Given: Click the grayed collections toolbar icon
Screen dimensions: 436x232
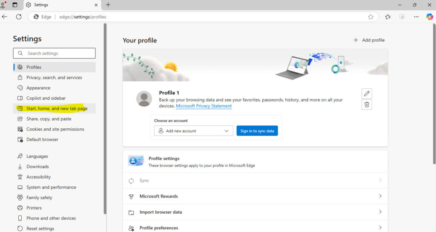Looking at the screenshot, I should [402, 17].
